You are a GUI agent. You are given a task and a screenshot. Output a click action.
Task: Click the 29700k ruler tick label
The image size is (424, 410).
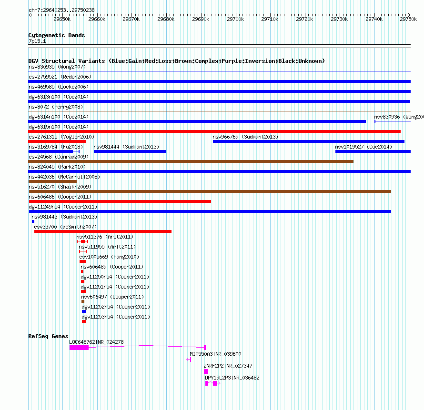[235, 19]
